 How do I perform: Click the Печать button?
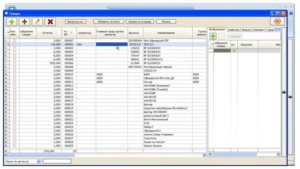click(166, 22)
